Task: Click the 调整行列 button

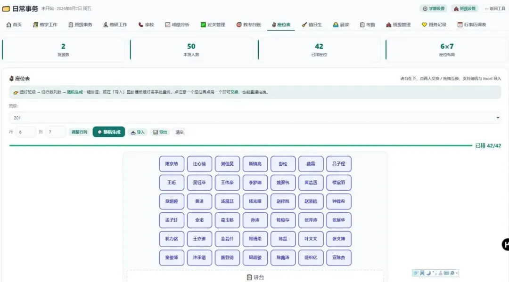Action: 79,132
